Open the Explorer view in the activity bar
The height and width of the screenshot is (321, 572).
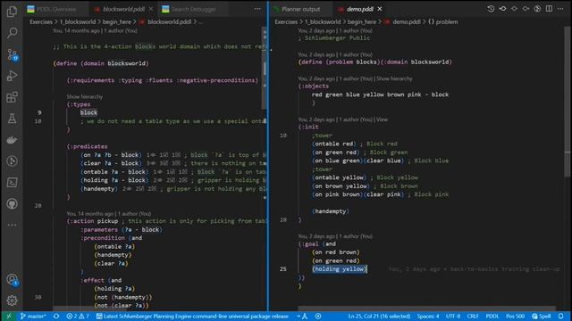12,12
